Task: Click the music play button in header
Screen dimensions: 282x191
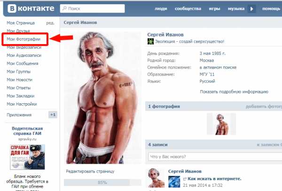Action: point(252,8)
